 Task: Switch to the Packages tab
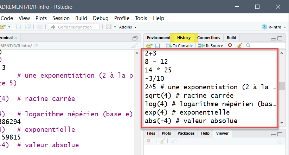(186, 134)
